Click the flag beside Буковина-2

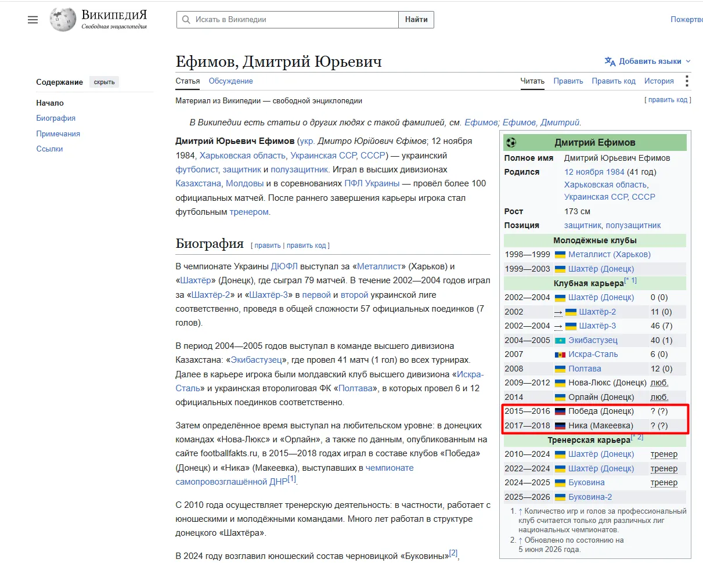click(x=560, y=497)
